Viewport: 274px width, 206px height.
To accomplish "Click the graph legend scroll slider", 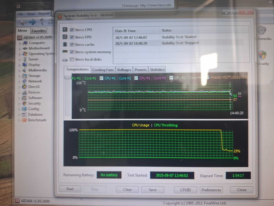I will pos(68,77).
